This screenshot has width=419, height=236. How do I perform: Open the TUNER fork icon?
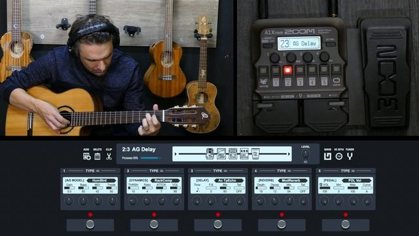(x=350, y=156)
